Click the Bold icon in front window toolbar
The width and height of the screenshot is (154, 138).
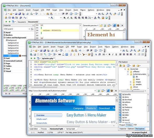109,54
